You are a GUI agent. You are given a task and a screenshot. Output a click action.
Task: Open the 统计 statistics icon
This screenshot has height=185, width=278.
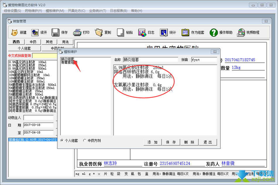click(x=164, y=32)
